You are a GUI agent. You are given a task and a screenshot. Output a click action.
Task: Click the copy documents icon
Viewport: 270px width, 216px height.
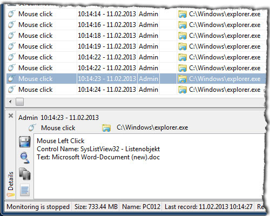coord(25,174)
